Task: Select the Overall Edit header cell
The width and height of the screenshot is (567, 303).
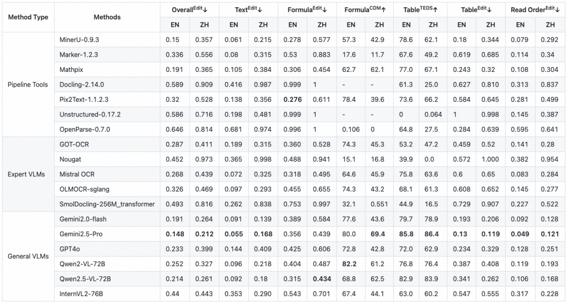Action: (190, 9)
